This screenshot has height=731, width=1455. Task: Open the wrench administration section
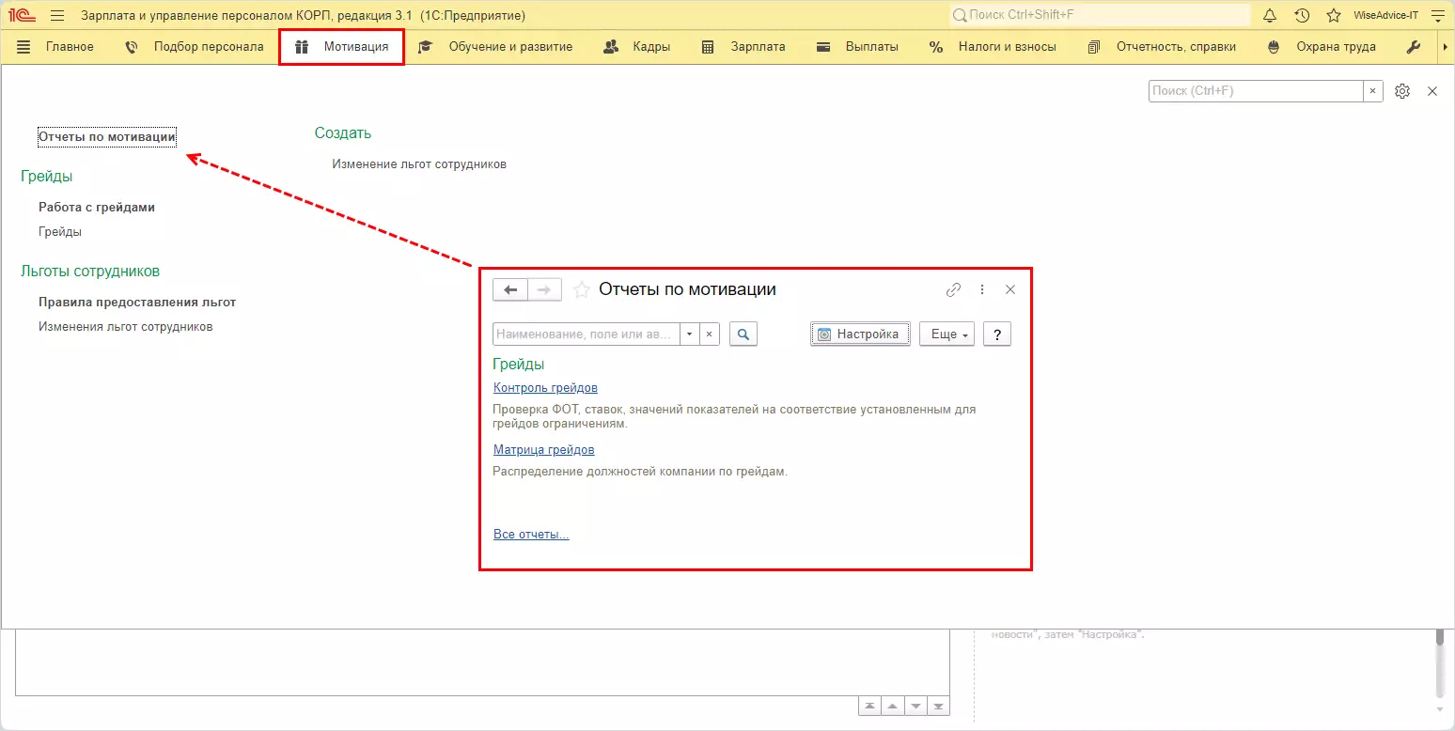pyautogui.click(x=1413, y=47)
